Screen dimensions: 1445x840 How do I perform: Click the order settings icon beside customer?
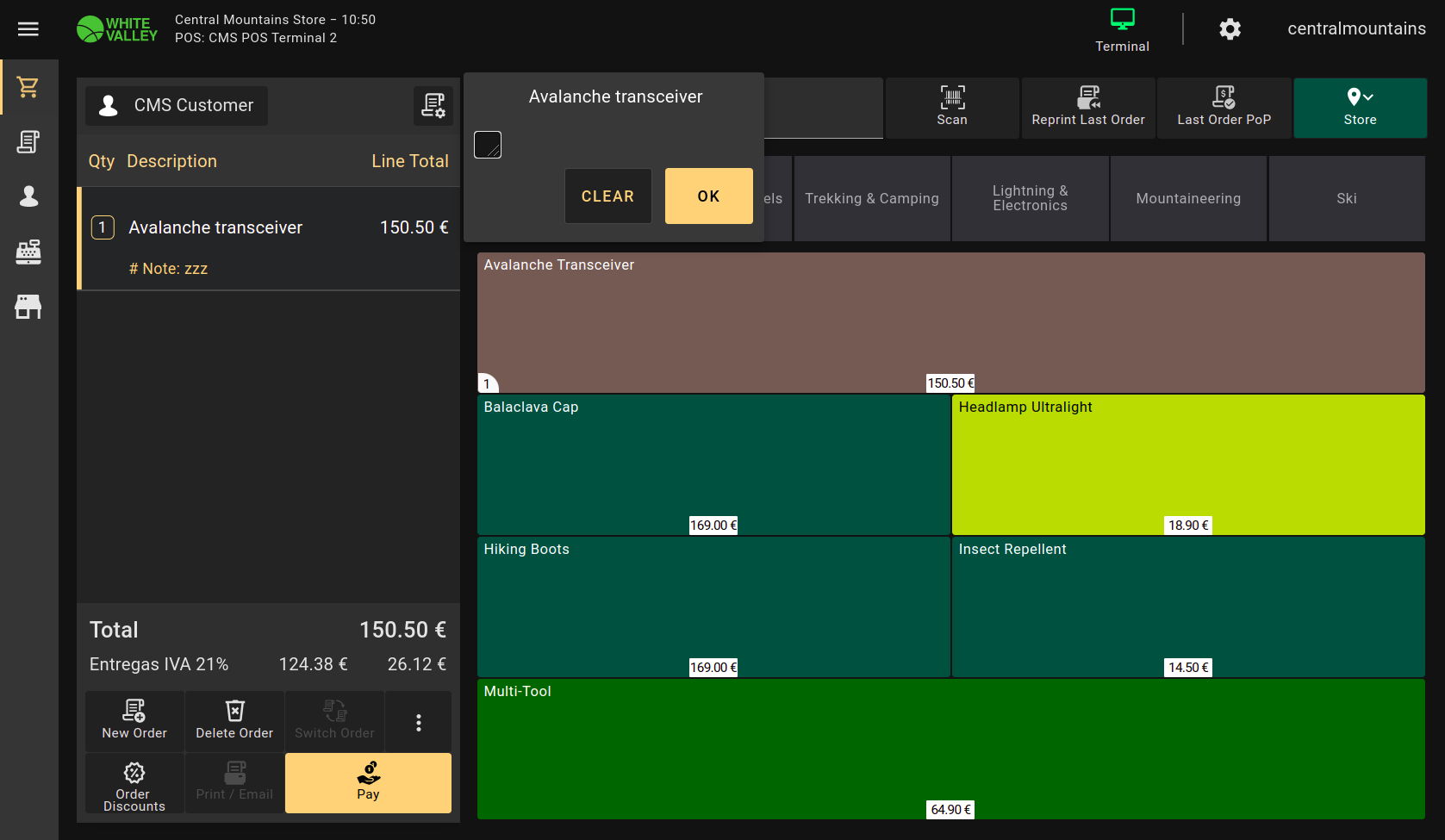433,105
